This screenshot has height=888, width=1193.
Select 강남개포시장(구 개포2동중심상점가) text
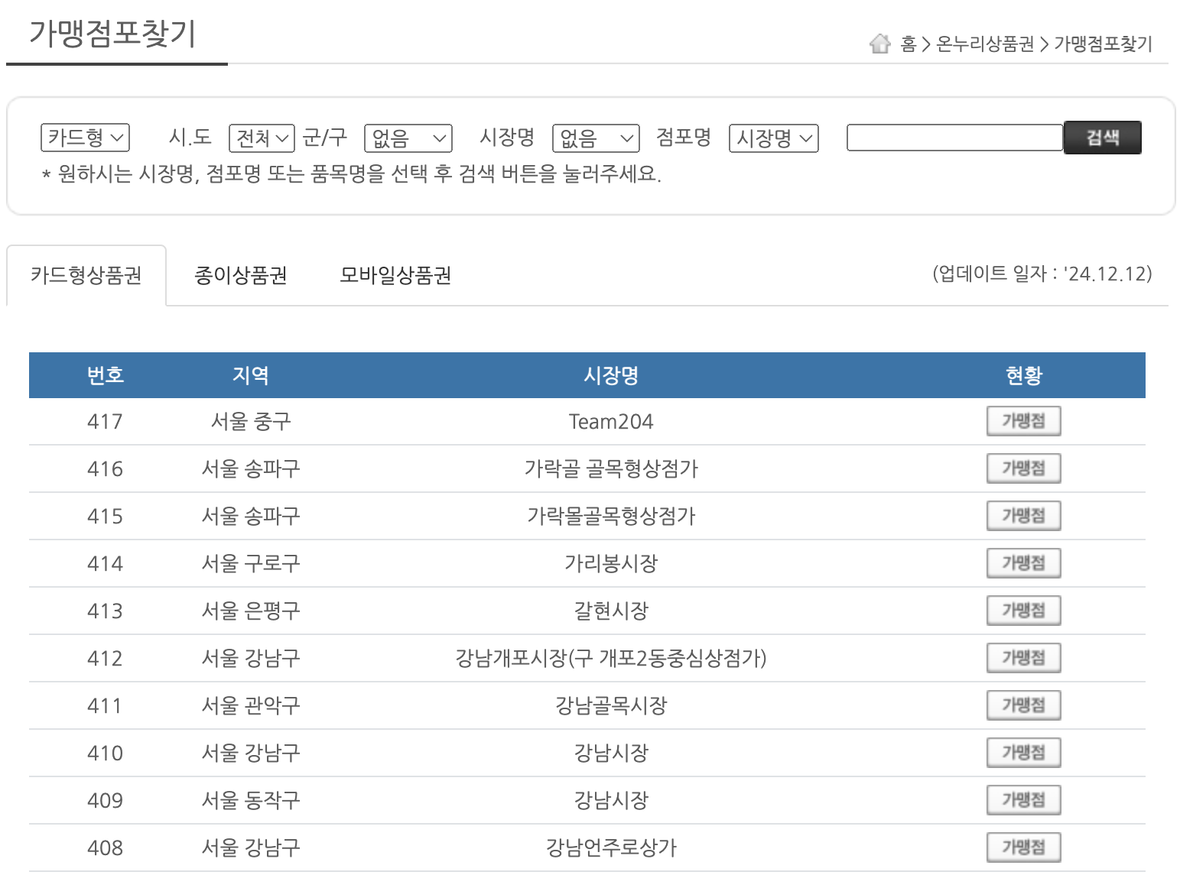[611, 658]
